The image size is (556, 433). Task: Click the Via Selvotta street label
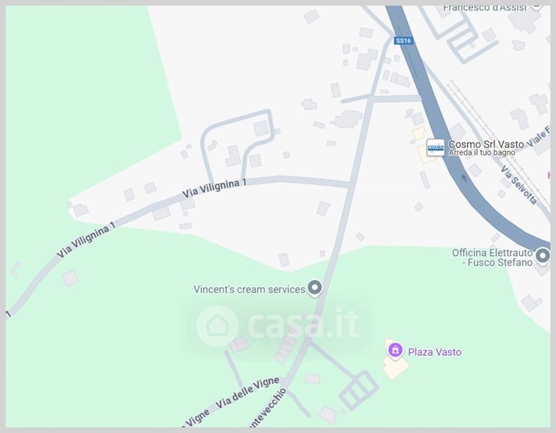tap(518, 185)
